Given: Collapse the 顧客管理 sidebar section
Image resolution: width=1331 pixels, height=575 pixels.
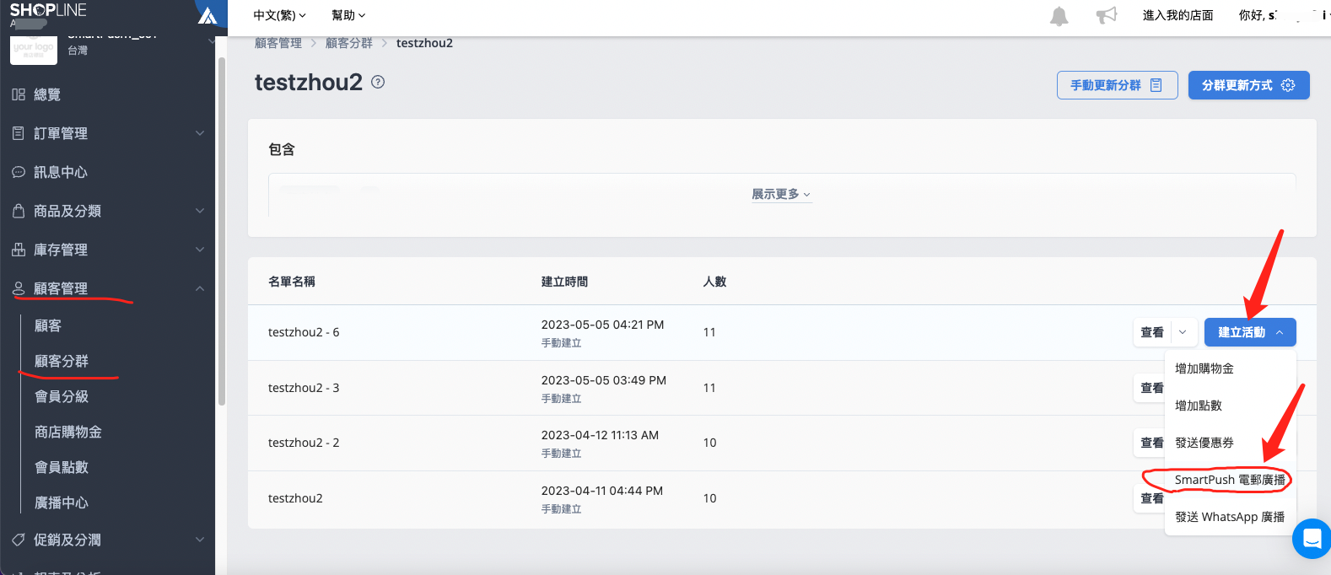Looking at the screenshot, I should [199, 288].
